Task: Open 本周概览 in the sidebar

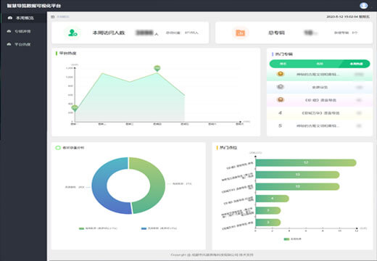Action: tap(23, 18)
